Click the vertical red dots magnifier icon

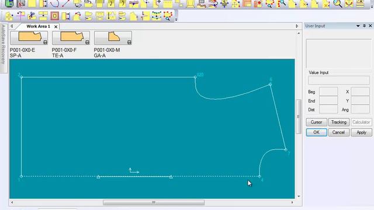point(281,3)
